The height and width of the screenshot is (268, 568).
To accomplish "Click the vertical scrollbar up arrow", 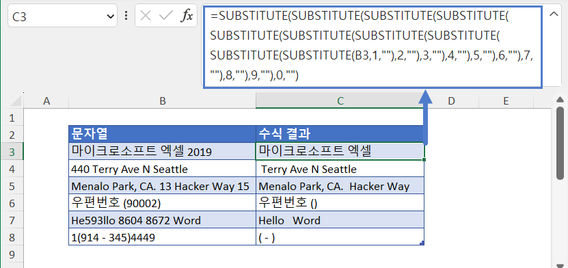I will (560, 99).
